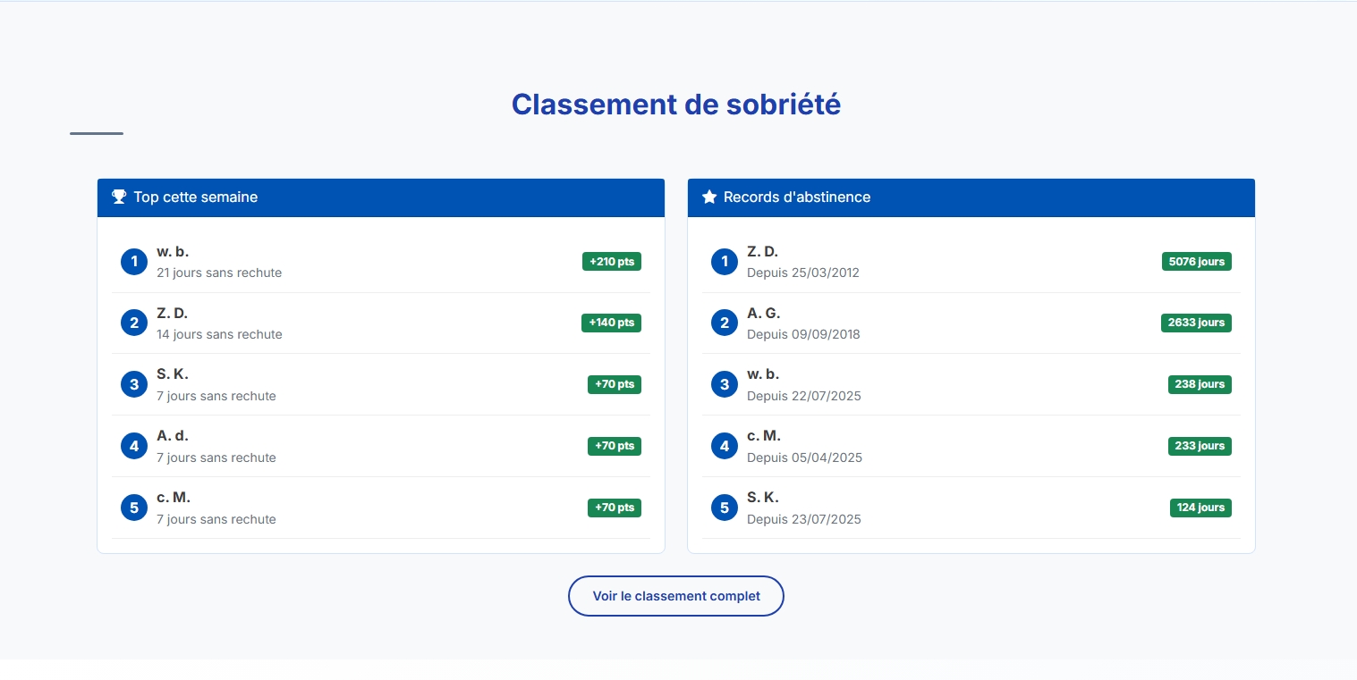The image size is (1357, 680).
Task: Click rank 4 badge next to A. d.
Action: point(134,446)
